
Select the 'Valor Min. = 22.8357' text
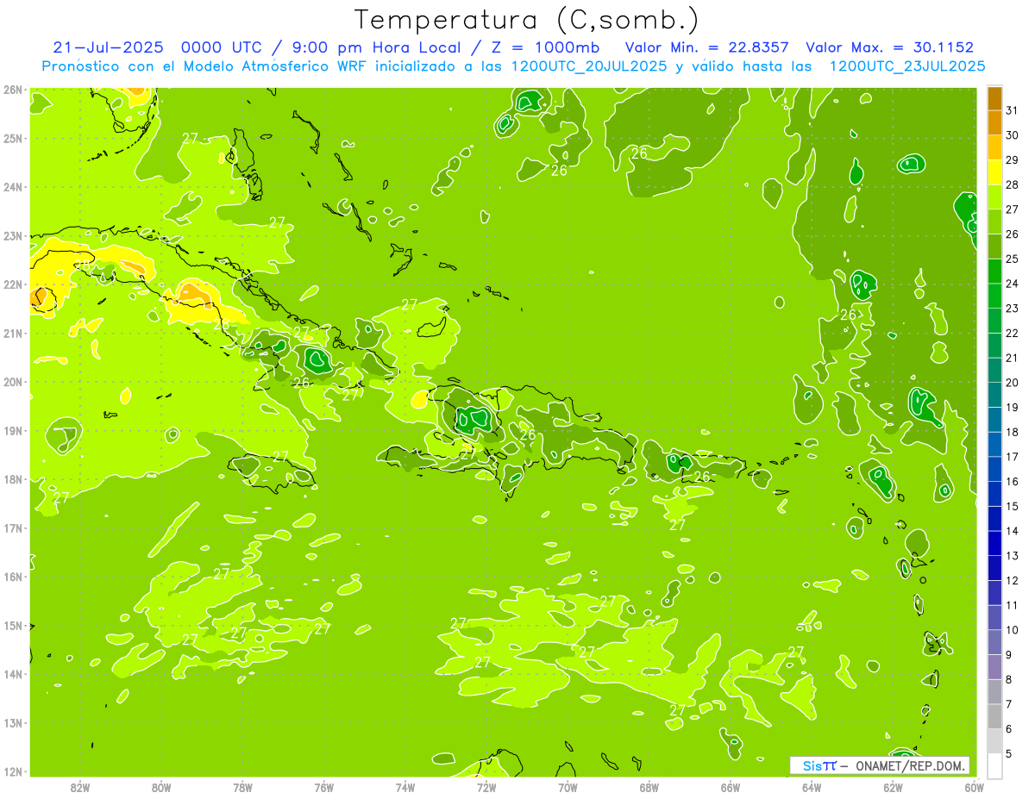click(x=707, y=47)
